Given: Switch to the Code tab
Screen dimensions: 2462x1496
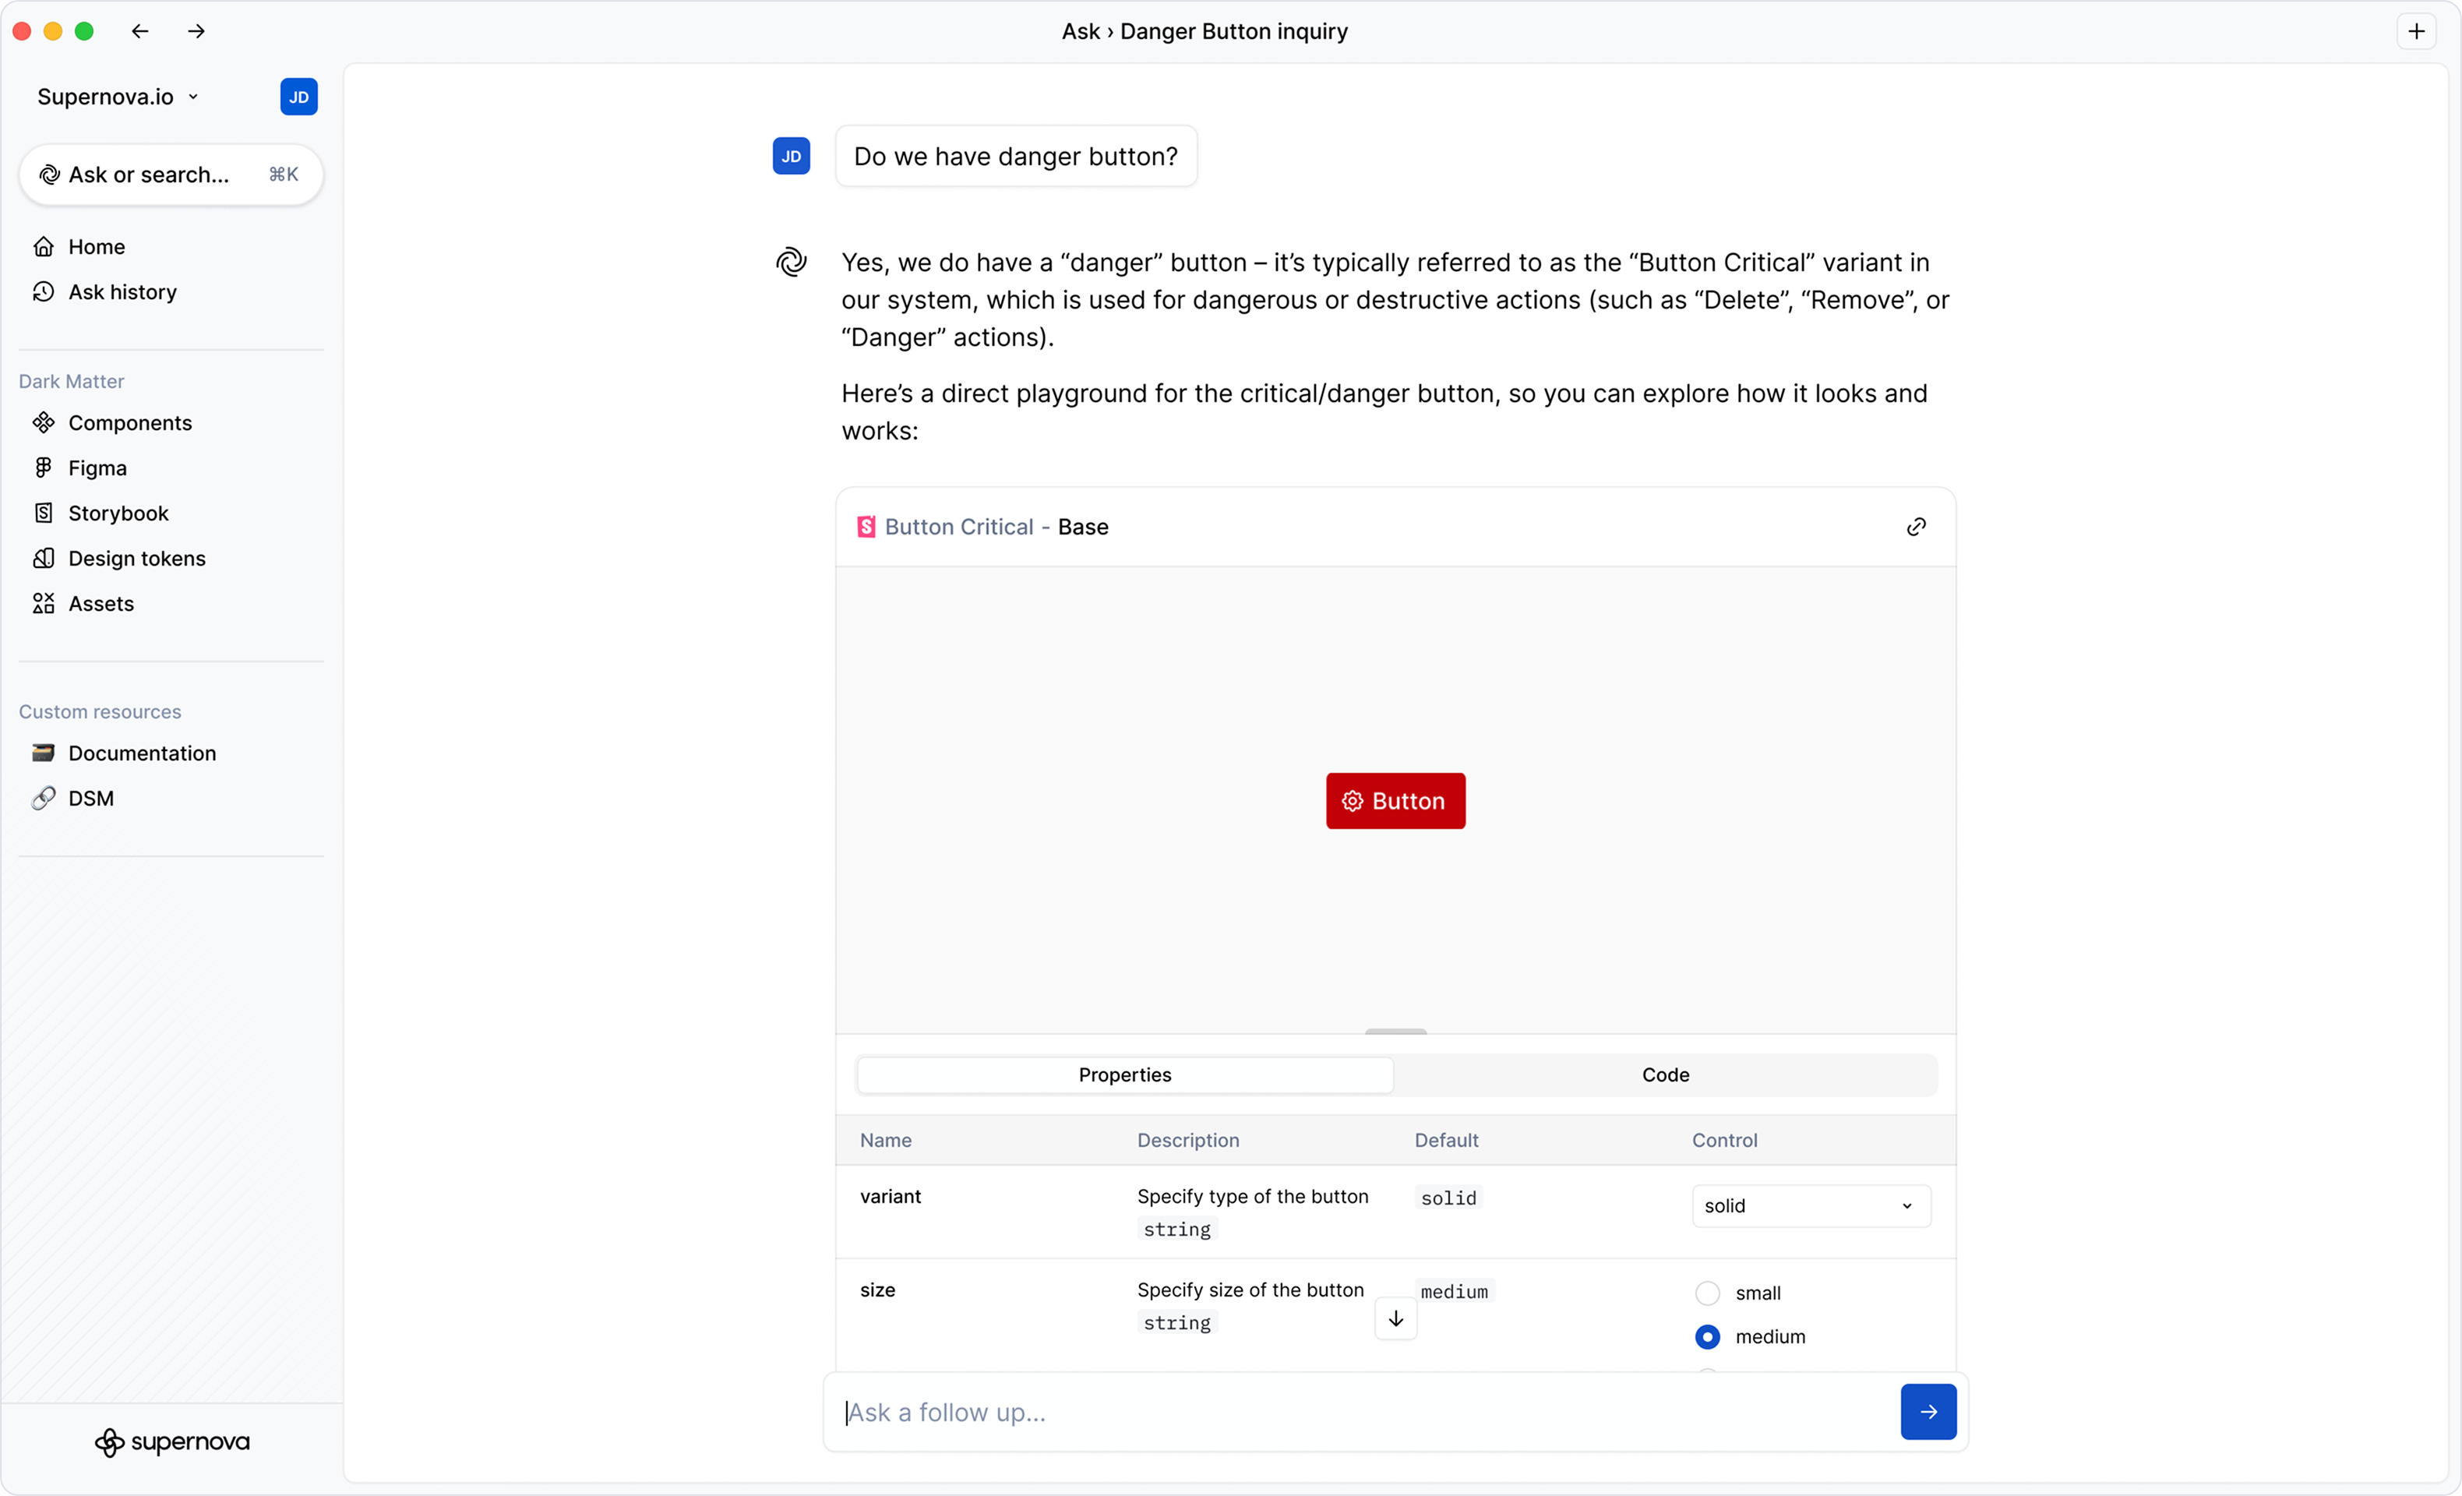Looking at the screenshot, I should [1665, 1075].
